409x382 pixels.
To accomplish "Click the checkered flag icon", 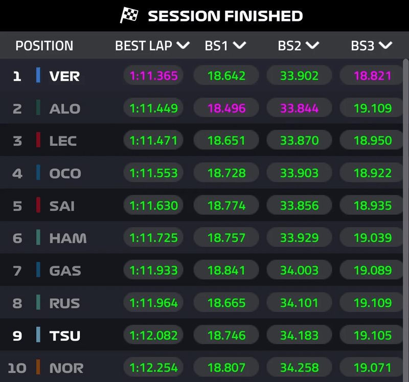I will 129,15.
